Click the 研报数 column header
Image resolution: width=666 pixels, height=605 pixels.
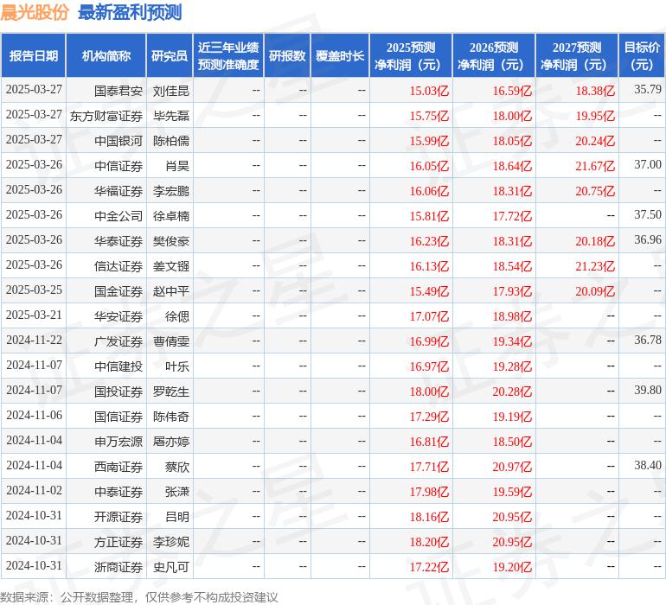tap(287, 55)
